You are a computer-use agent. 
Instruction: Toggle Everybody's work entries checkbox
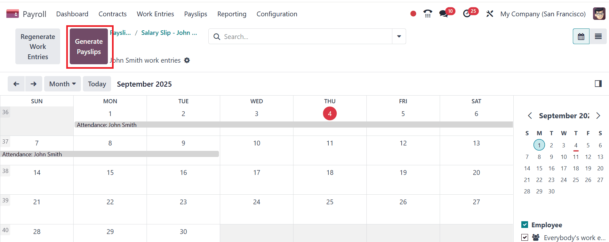pyautogui.click(x=525, y=238)
